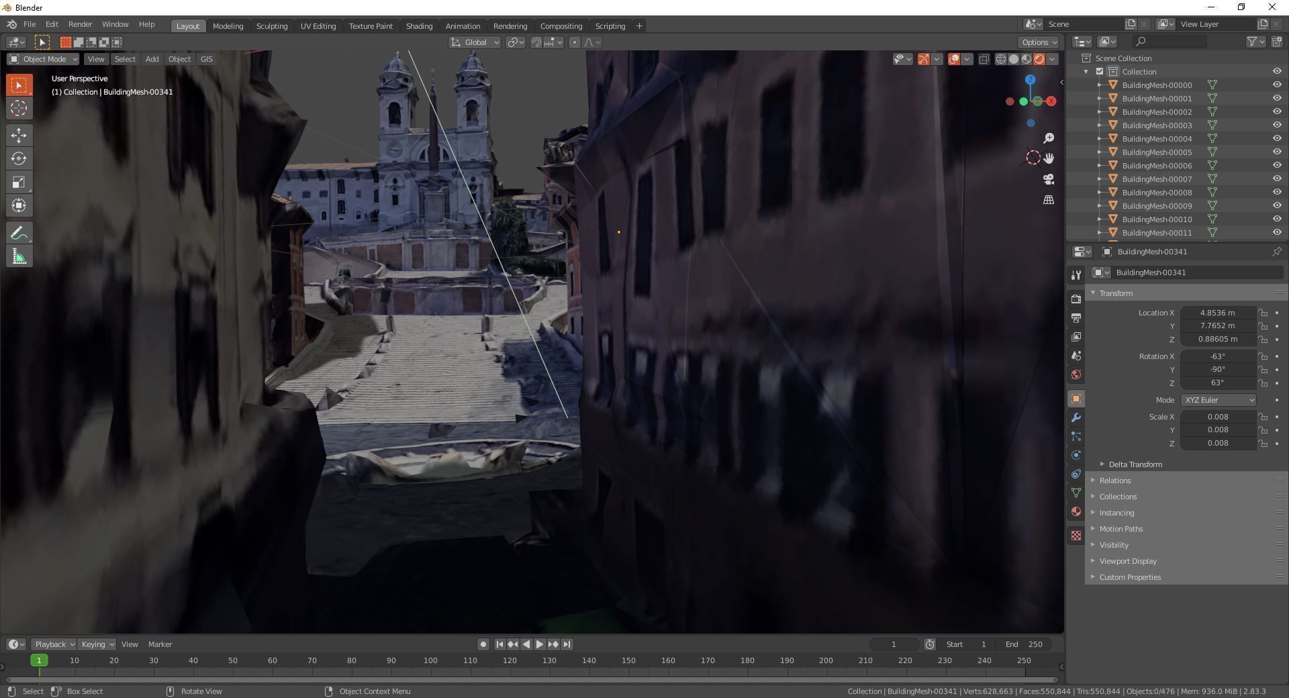This screenshot has width=1289, height=698.
Task: Click the Scale X value field
Action: pos(1218,417)
